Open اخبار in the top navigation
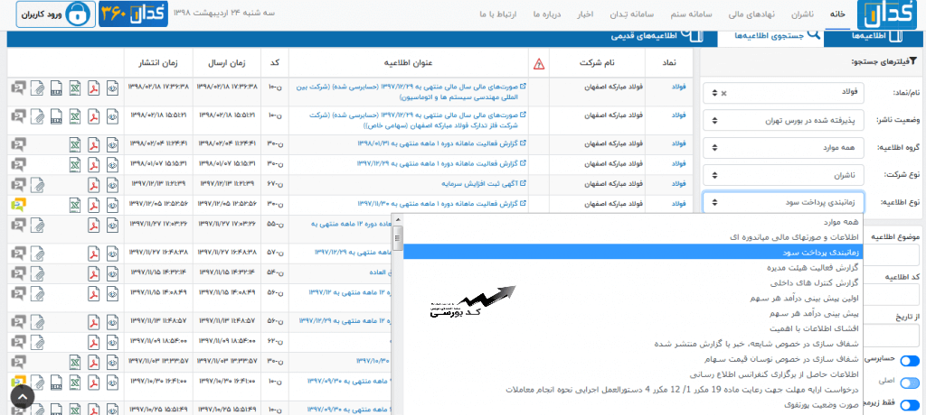 (x=585, y=14)
